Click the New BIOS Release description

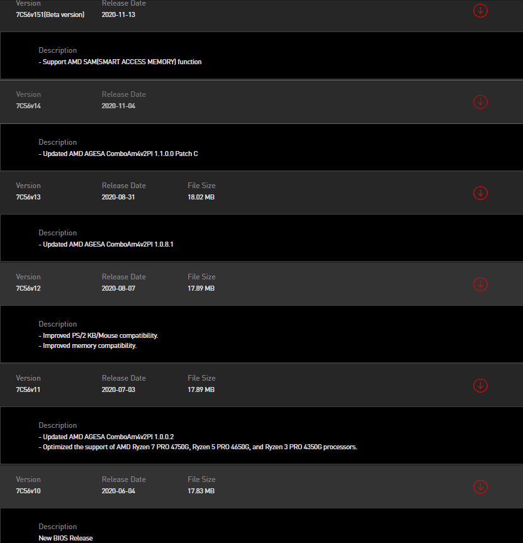point(65,538)
